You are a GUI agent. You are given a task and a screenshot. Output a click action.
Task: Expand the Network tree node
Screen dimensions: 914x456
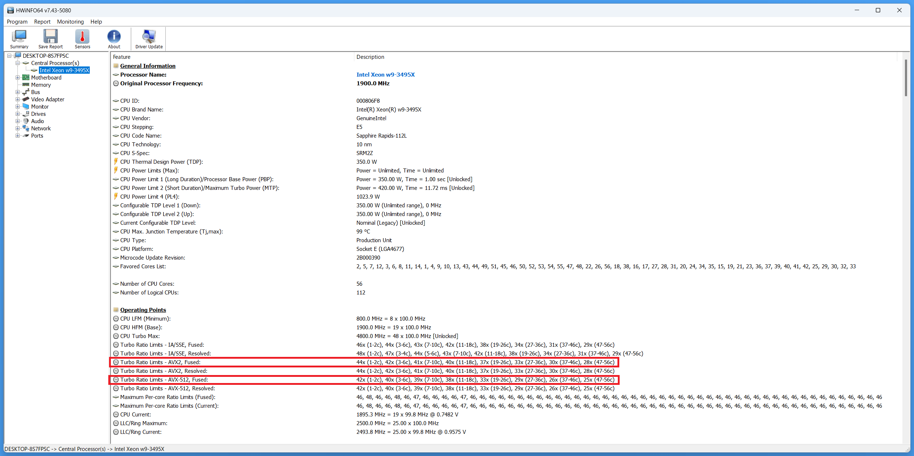pyautogui.click(x=17, y=128)
